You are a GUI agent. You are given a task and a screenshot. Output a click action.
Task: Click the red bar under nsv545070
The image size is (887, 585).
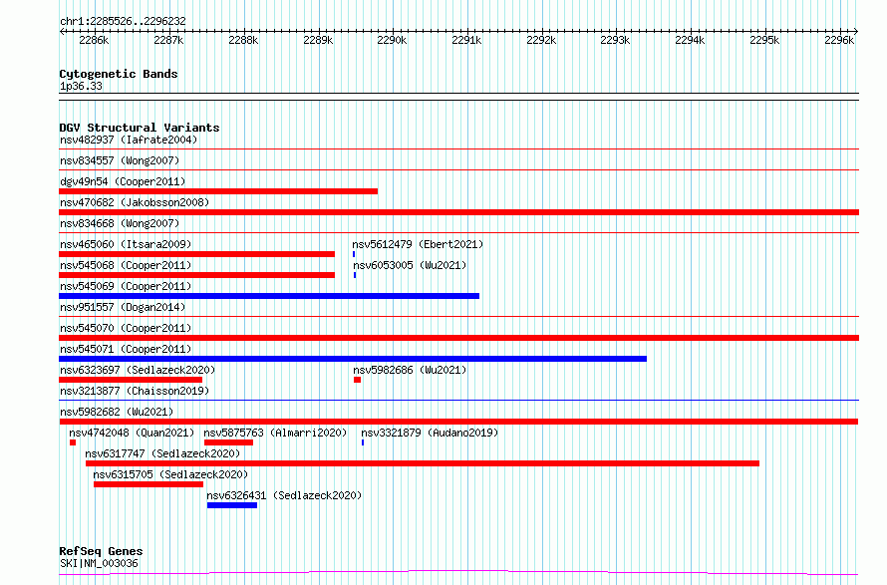(458, 338)
